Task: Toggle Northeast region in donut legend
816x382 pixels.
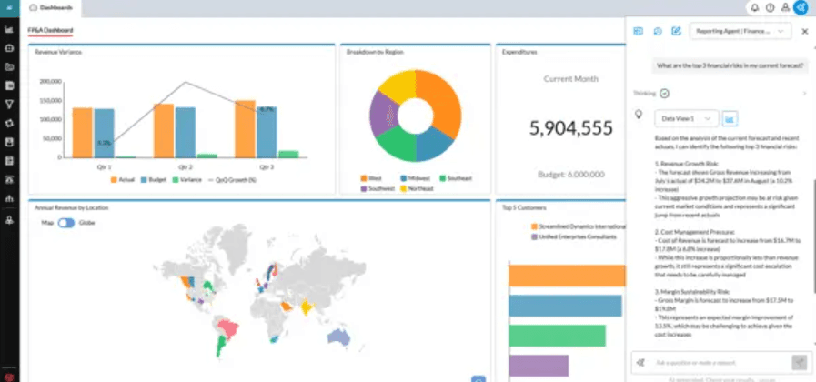Action: (417, 188)
